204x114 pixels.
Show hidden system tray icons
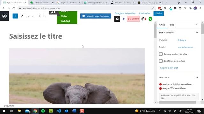pyautogui.click(x=159, y=111)
